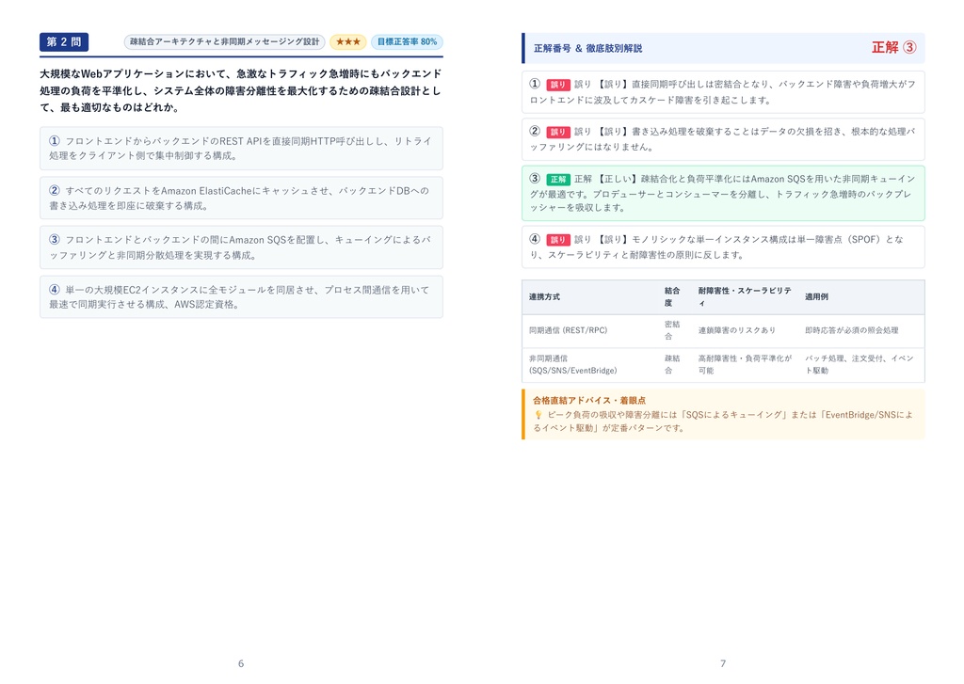The image size is (964, 684).
Task: Click the green 正解 badge in explanation ③
Action: click(x=557, y=180)
